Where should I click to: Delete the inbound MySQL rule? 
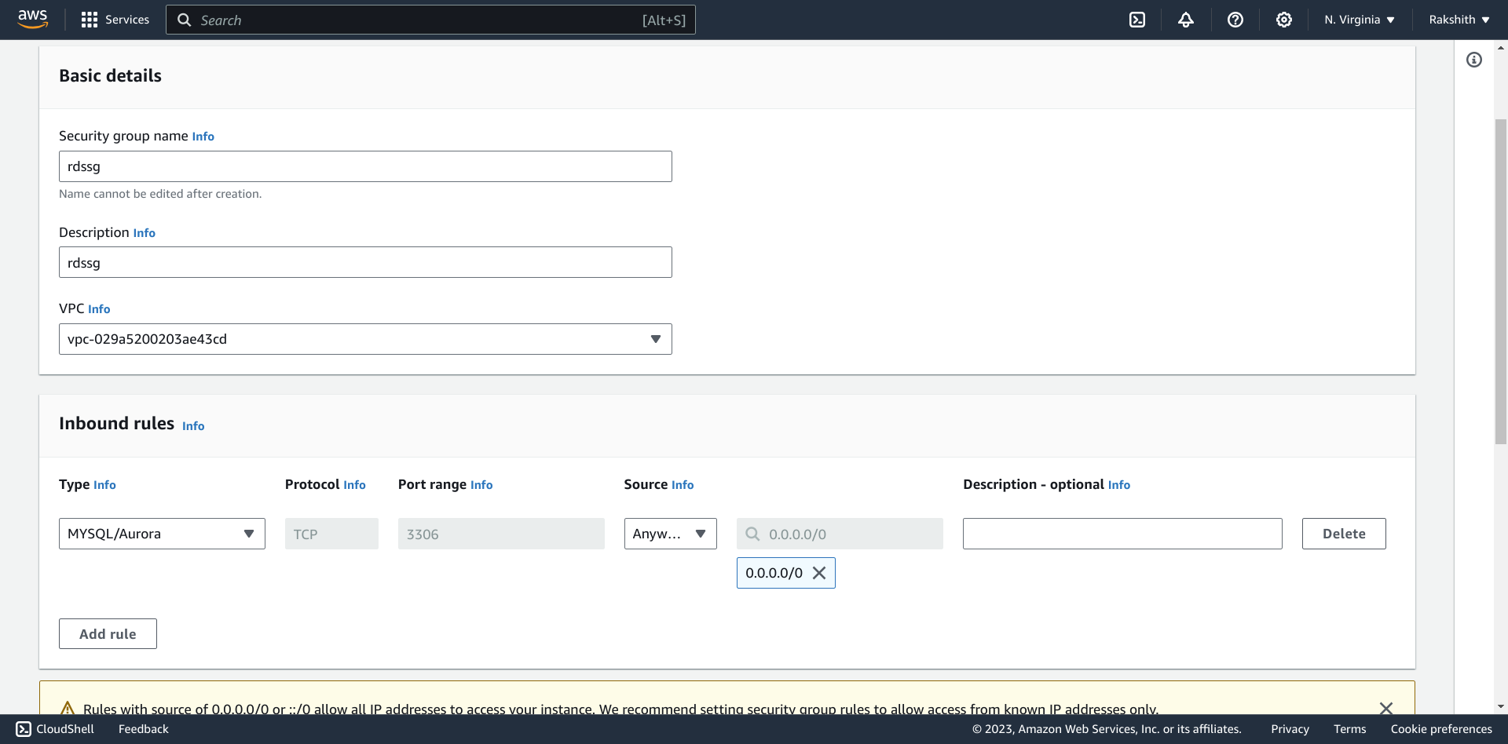(1343, 534)
